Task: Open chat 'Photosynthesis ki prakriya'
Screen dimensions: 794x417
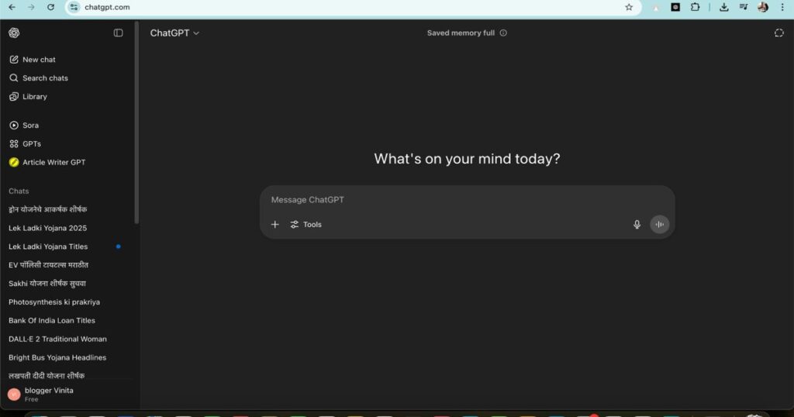Action: (x=54, y=302)
